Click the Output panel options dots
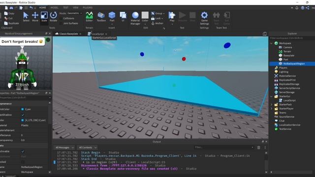 (x=265, y=147)
